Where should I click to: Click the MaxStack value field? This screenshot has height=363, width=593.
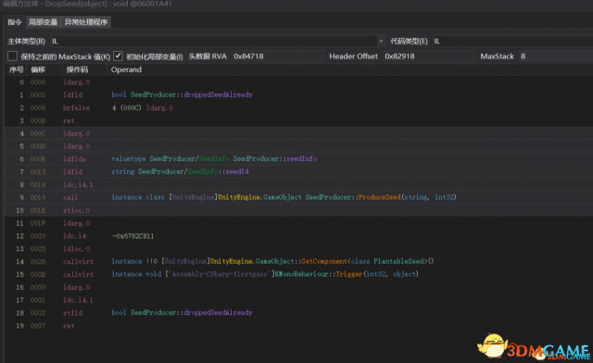[x=556, y=56]
